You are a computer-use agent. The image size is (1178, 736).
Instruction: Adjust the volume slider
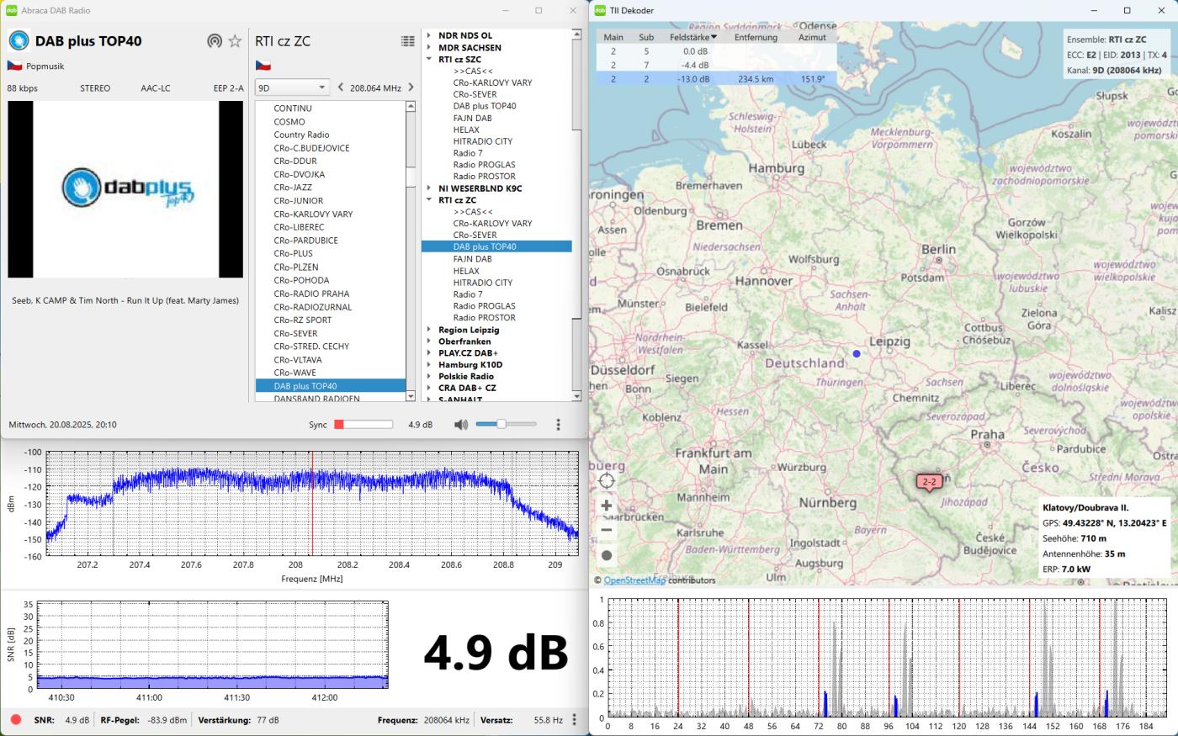click(x=505, y=425)
